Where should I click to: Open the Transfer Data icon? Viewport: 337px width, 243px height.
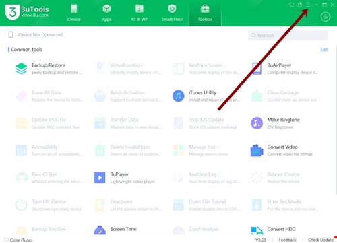tap(100, 123)
